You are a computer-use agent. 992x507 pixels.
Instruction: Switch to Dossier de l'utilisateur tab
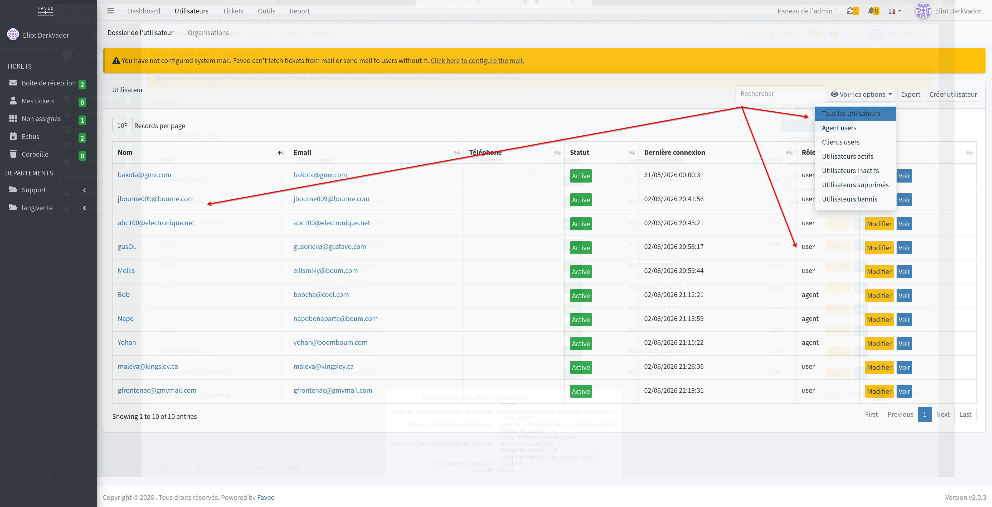point(140,32)
